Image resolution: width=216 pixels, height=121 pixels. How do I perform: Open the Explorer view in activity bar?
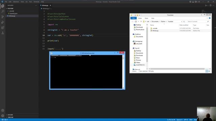[3, 6]
